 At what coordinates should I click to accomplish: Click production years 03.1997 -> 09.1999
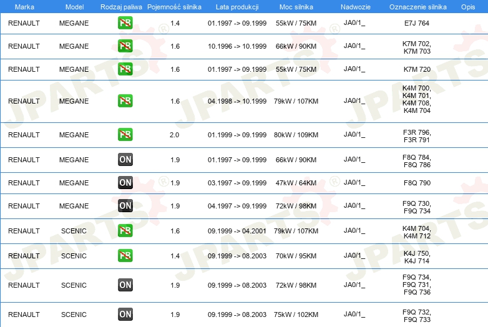pos(237,183)
